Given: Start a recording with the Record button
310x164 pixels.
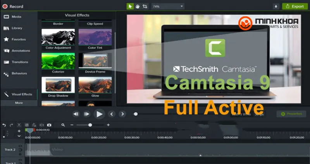Looking at the screenshot, I should click(13, 6).
